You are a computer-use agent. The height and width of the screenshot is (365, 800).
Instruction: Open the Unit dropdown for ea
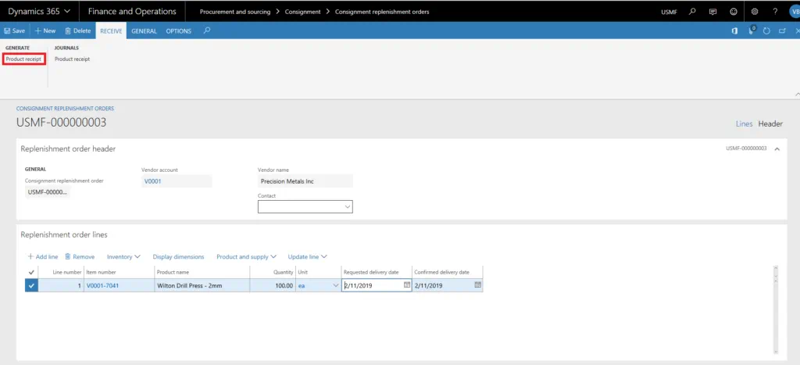click(x=335, y=286)
